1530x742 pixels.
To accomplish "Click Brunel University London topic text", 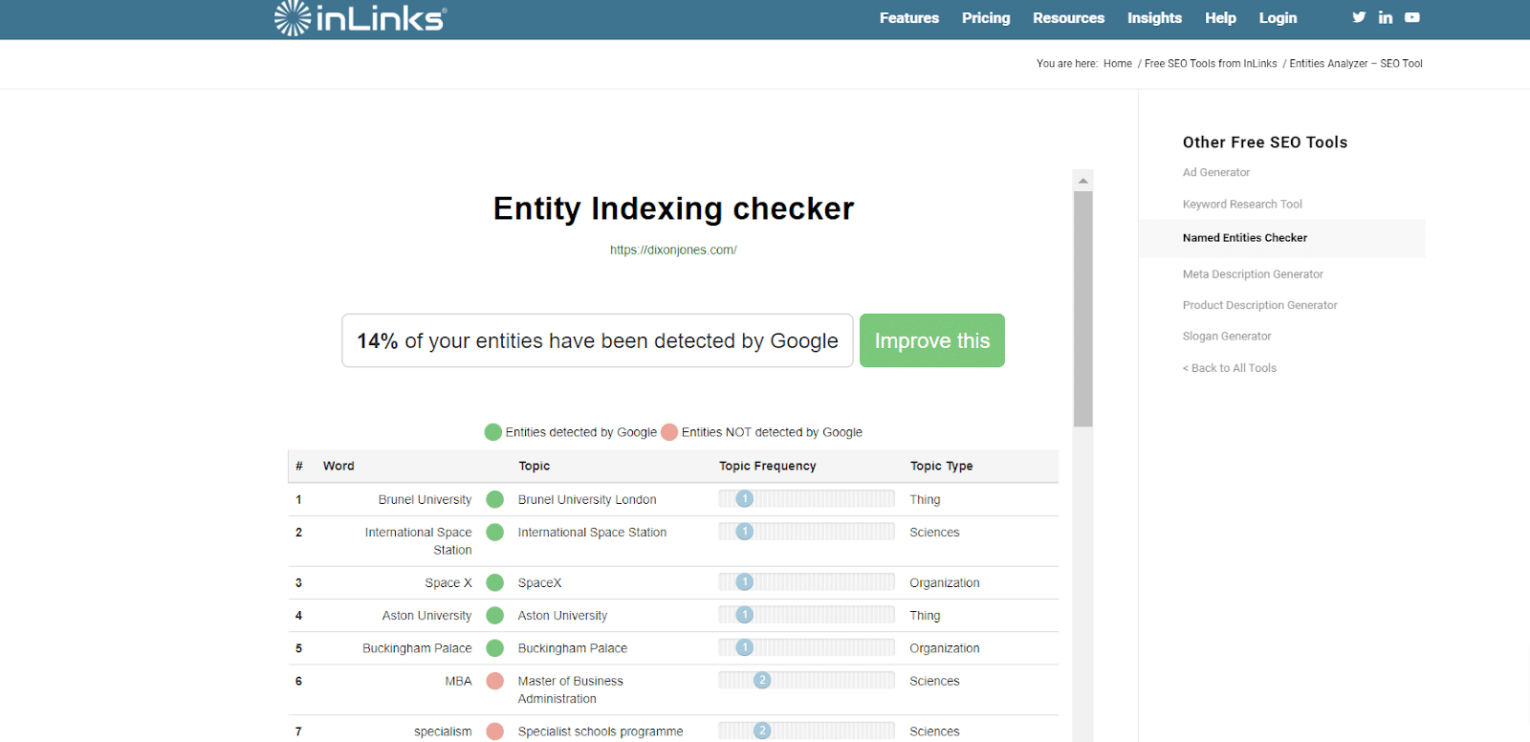I will click(x=587, y=499).
